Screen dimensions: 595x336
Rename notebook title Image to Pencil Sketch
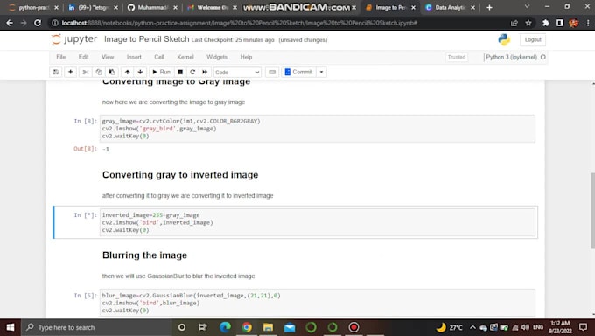pos(146,39)
